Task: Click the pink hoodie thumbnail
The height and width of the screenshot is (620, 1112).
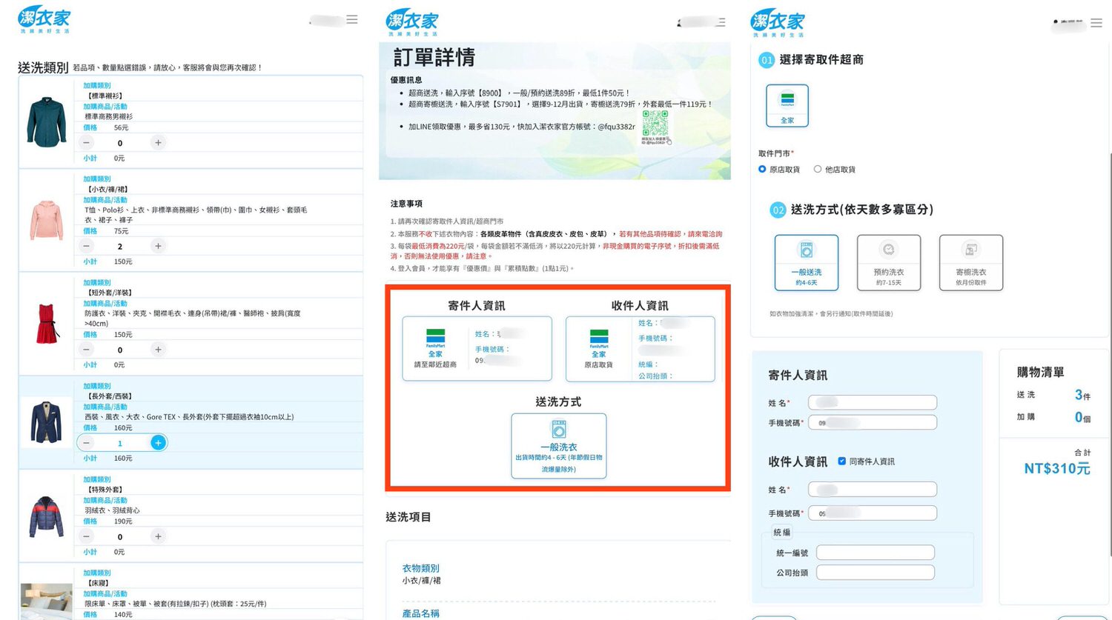Action: coord(47,220)
